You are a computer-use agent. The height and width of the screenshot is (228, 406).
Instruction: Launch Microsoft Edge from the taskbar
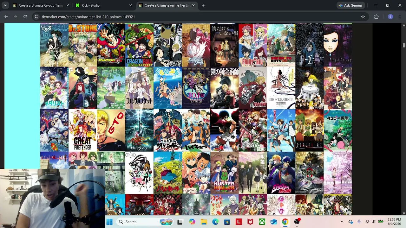pyautogui.click(x=215, y=222)
